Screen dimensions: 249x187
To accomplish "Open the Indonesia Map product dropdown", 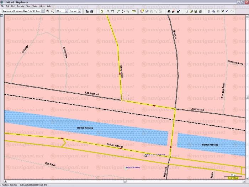I will tap(43, 11).
